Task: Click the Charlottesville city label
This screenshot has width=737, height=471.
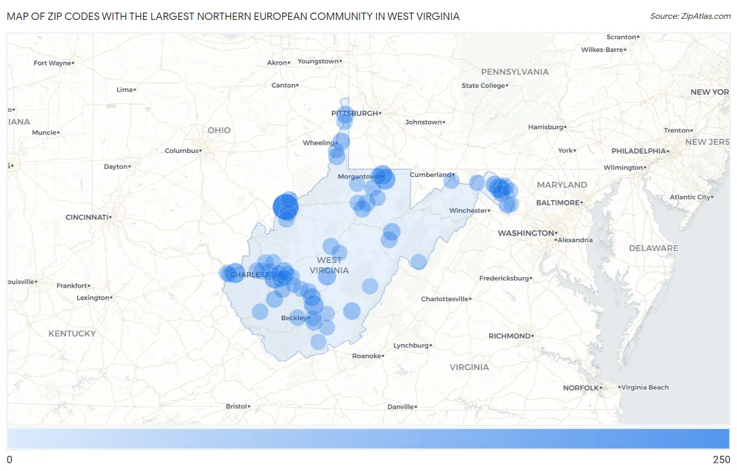Action: tap(445, 299)
